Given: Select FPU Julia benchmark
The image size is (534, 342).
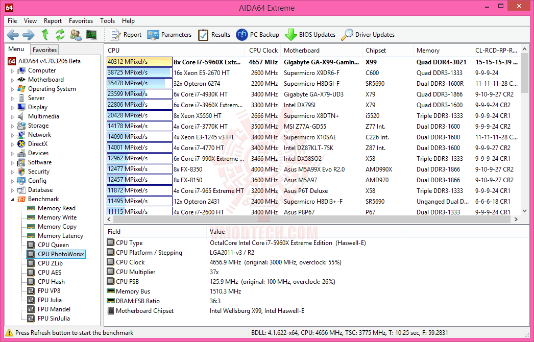Looking at the screenshot, I should pos(50,300).
